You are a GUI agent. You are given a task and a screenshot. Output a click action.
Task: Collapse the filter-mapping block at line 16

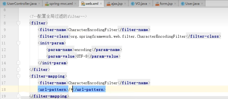(18, 76)
